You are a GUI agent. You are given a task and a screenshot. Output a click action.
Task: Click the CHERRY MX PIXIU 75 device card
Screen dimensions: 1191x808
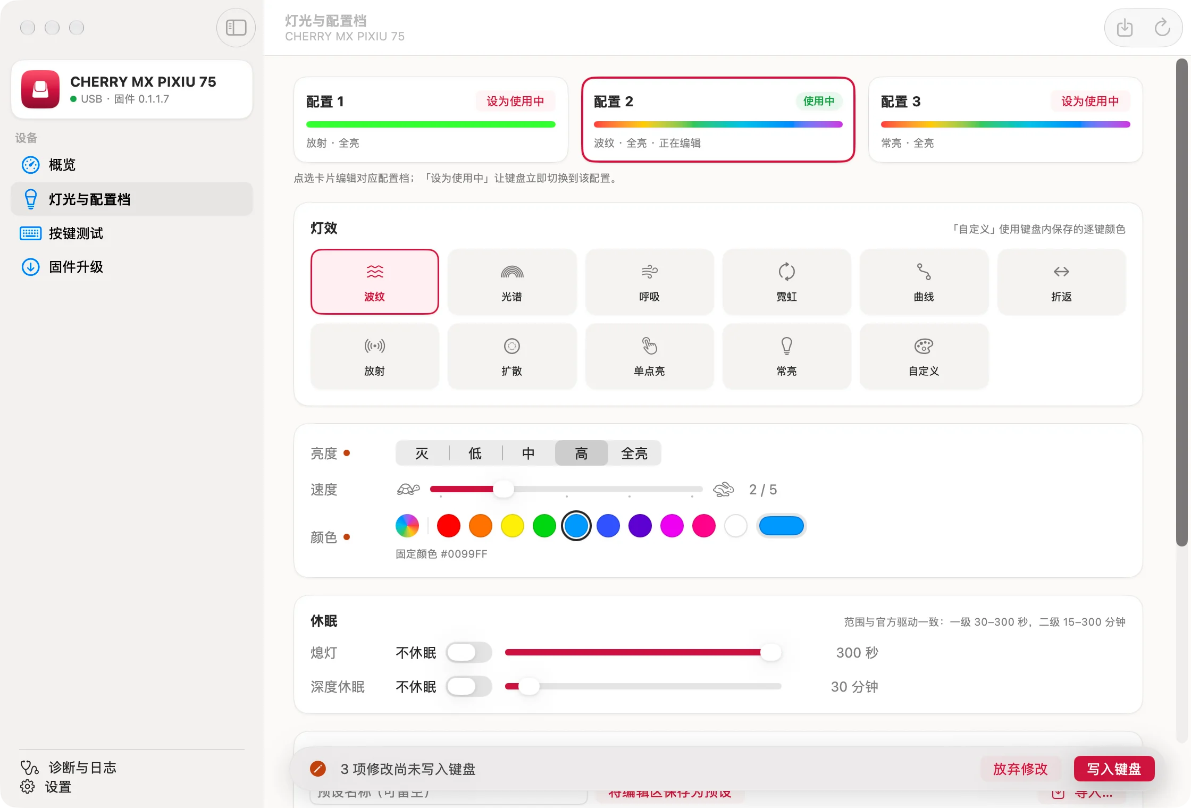point(132,89)
